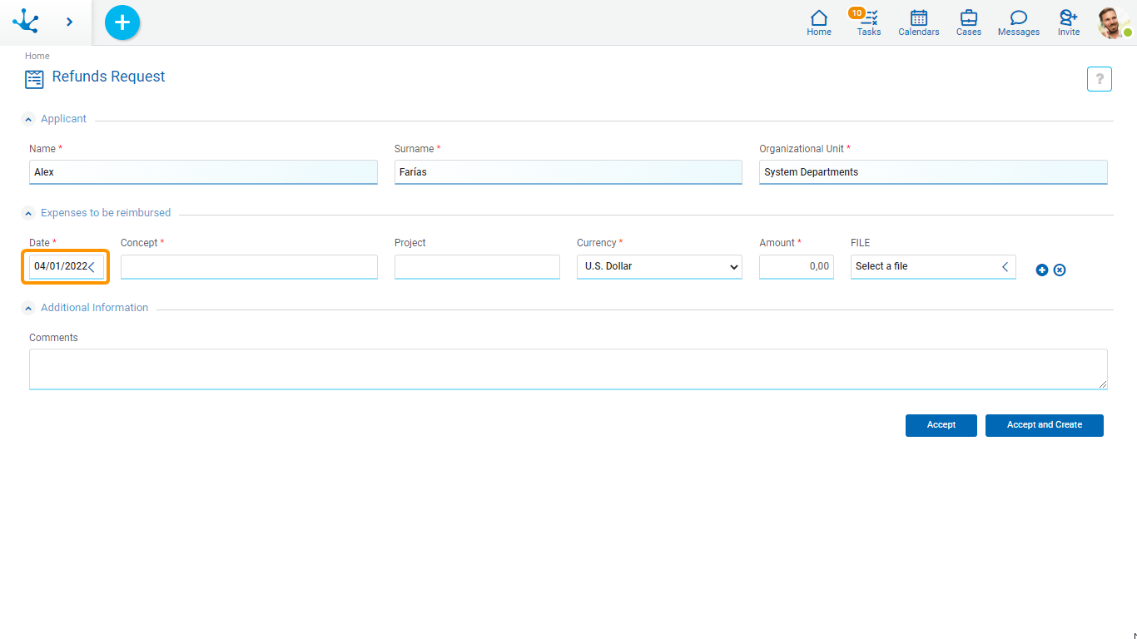Open the Messages chat icon
1137x639 pixels.
(1019, 22)
